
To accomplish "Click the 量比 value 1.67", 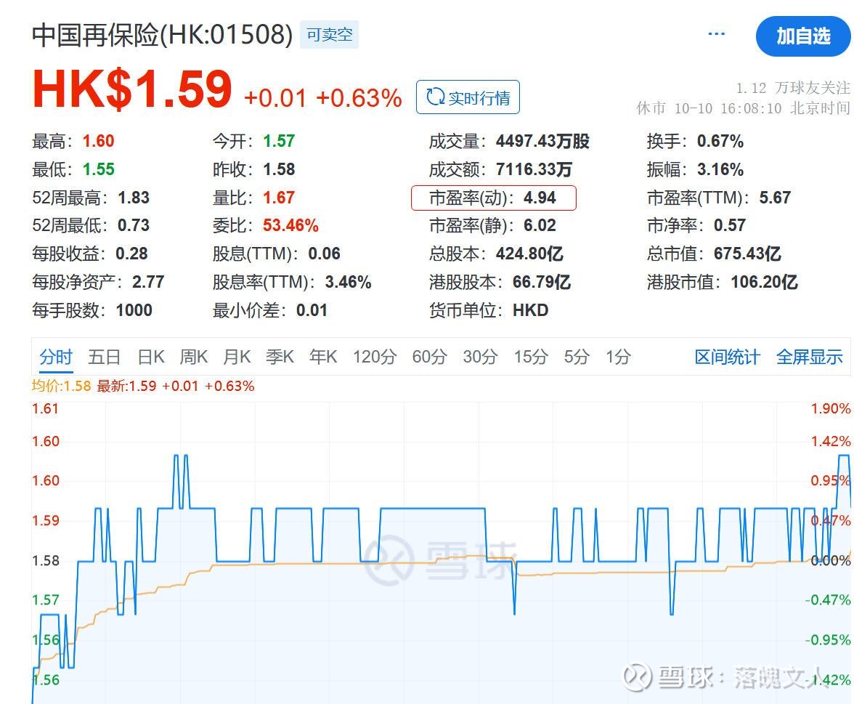I will pos(279,198).
